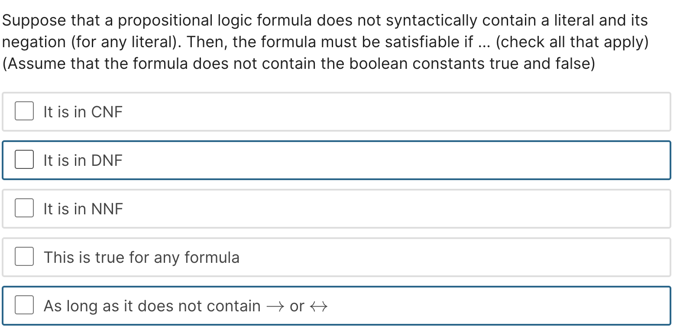Check the "It is in NNF" checkbox
Viewport: 693px width, 336px height.
[24, 208]
